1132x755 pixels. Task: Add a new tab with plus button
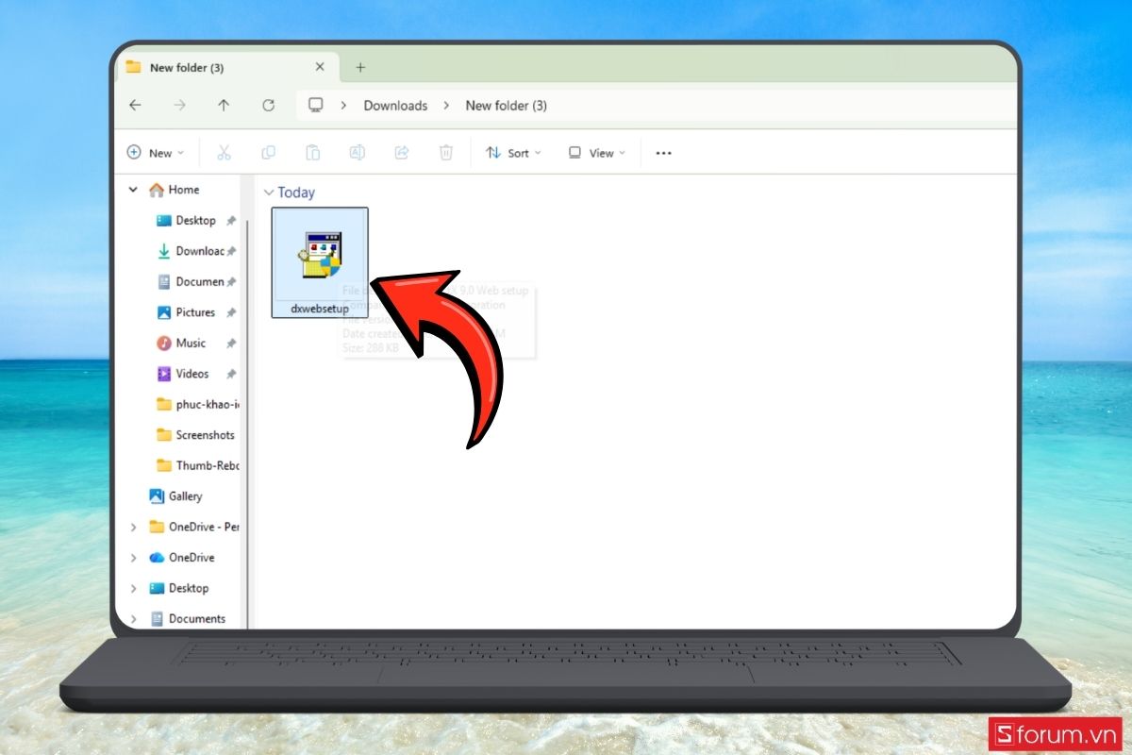(x=360, y=67)
